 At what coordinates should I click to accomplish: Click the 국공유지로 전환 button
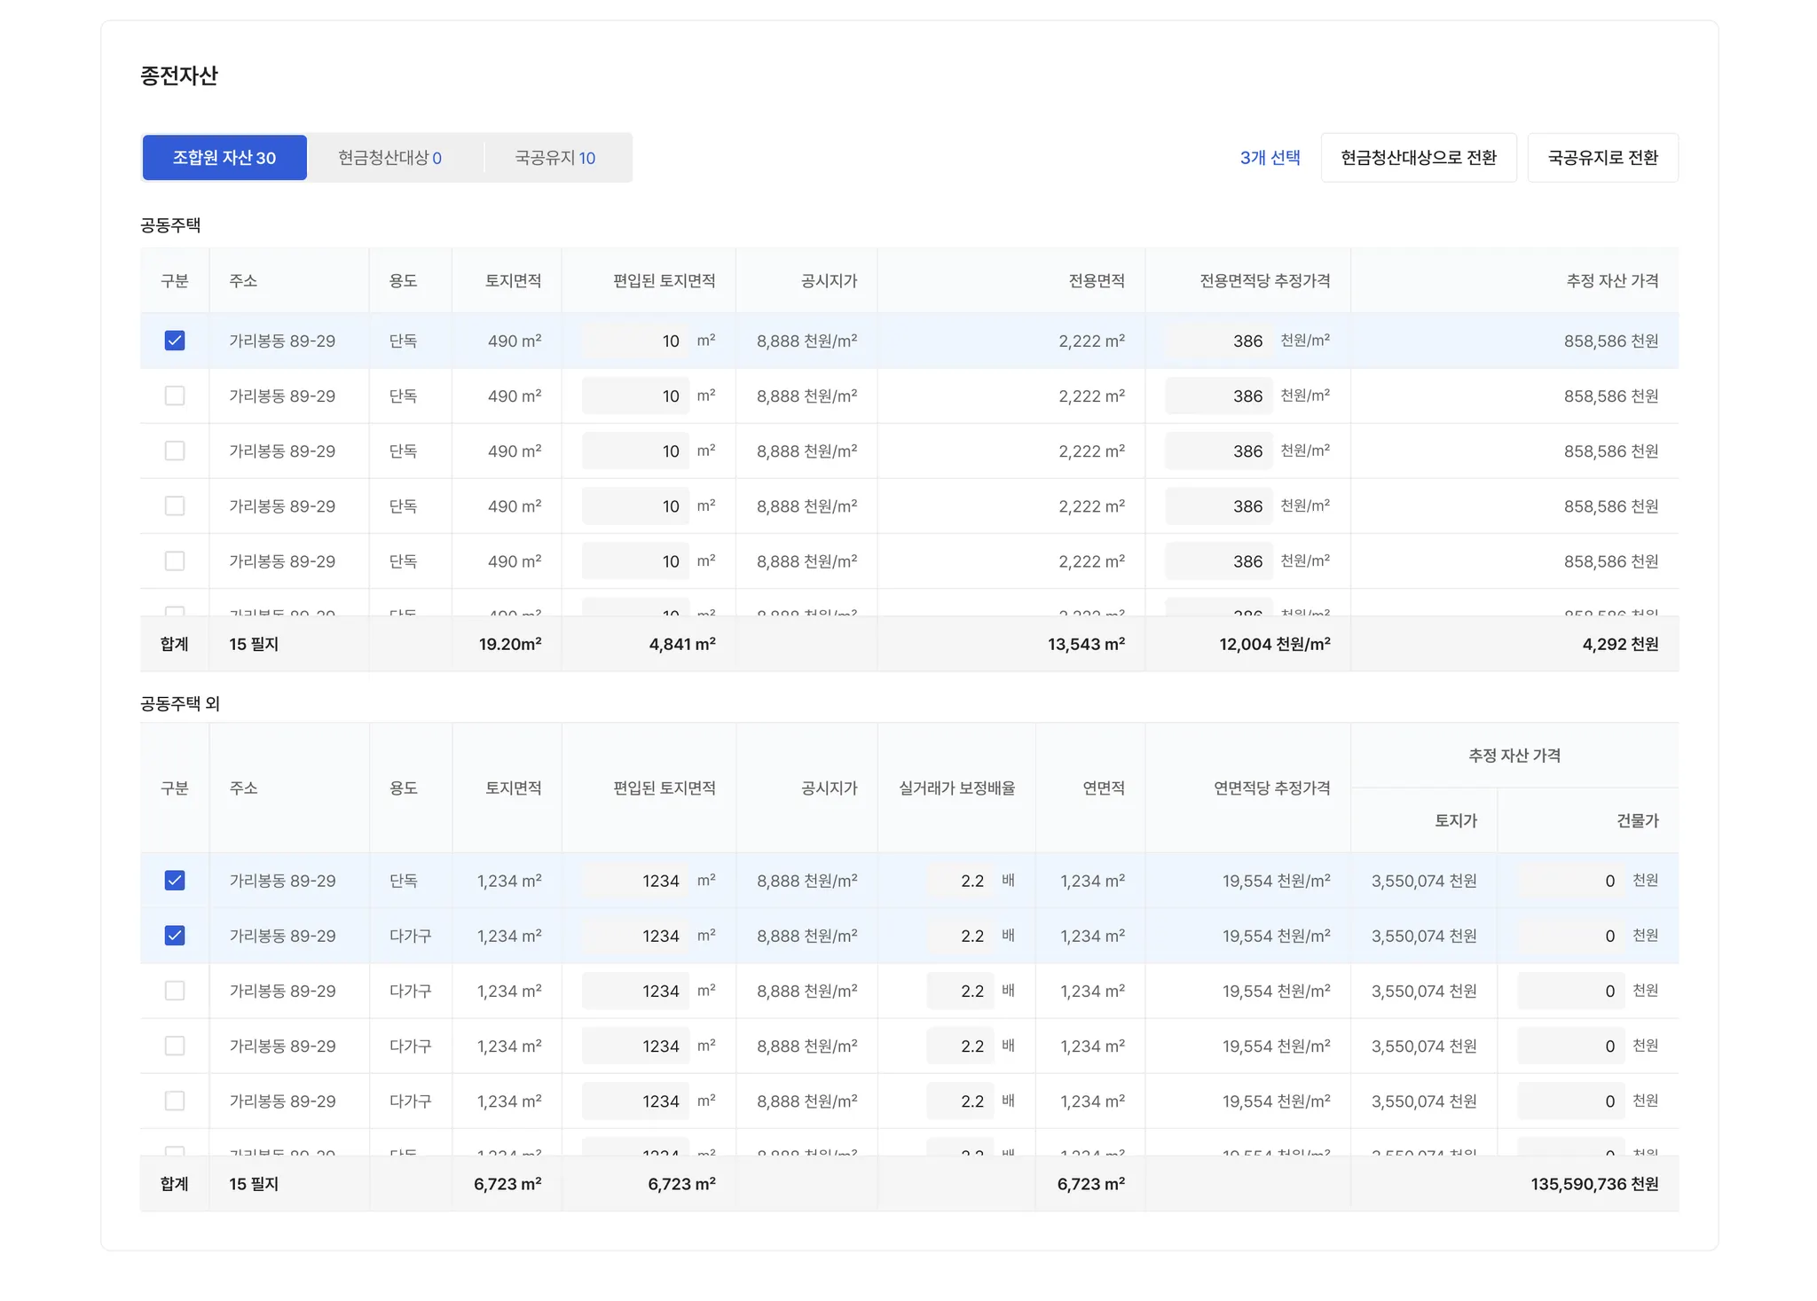1602,158
